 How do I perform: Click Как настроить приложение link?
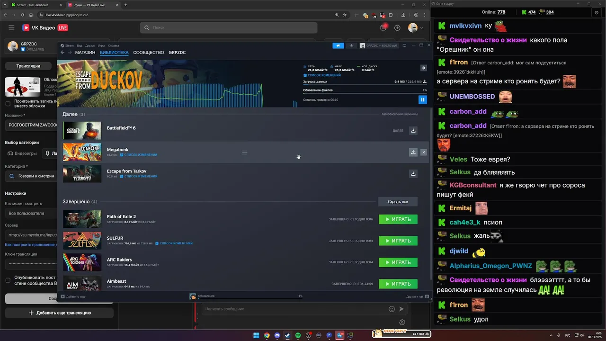point(31,245)
